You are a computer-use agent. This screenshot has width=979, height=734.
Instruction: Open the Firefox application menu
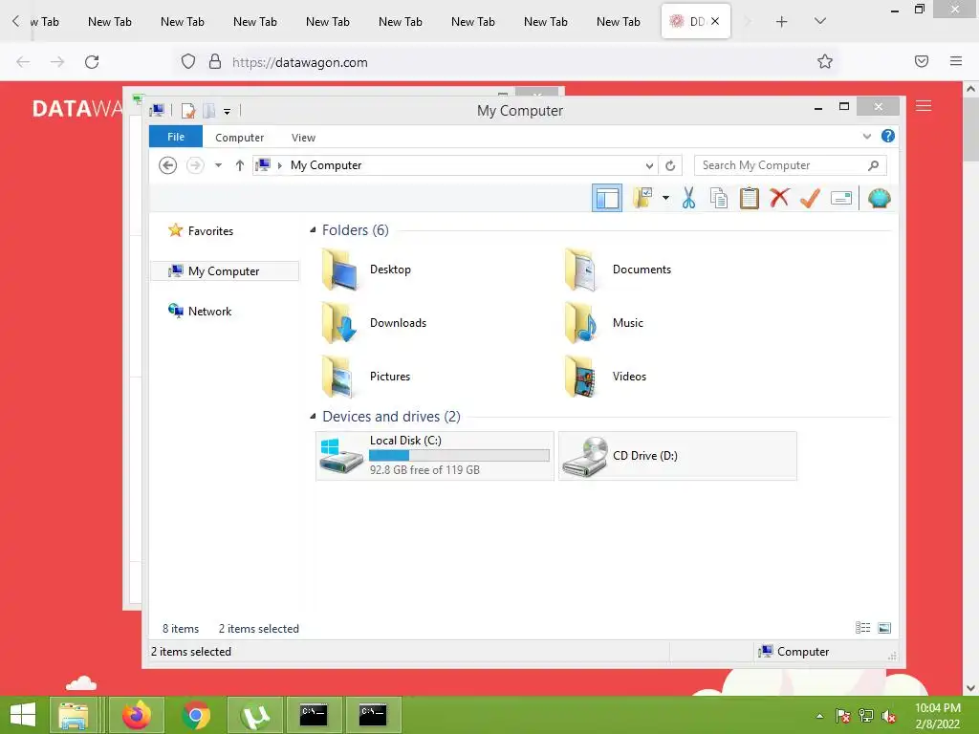956,61
